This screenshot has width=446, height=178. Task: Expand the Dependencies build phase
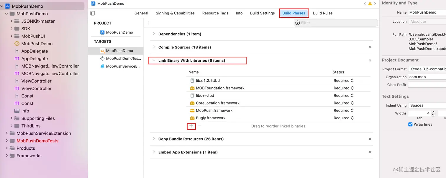click(154, 34)
